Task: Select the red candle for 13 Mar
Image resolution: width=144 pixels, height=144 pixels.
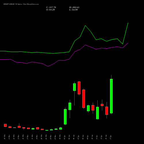Action: pyautogui.click(x=19, y=127)
